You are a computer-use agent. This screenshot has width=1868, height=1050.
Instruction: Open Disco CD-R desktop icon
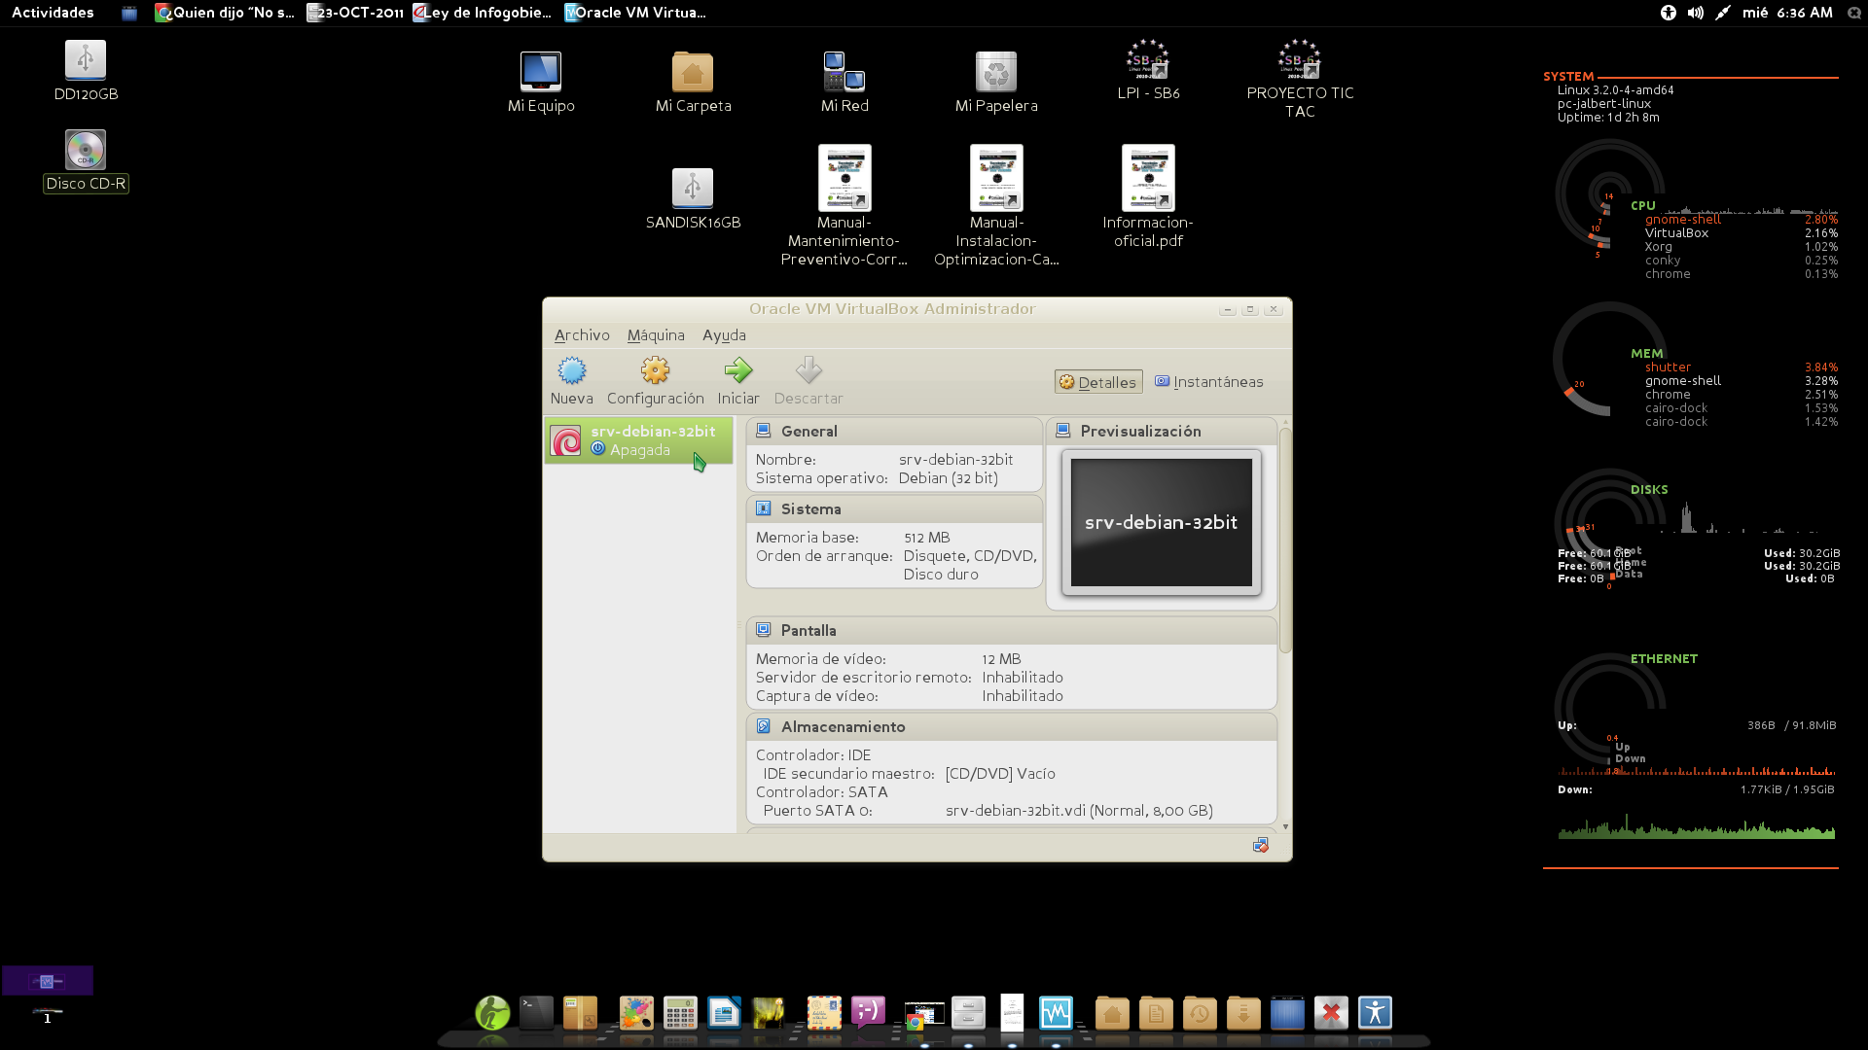(x=86, y=151)
